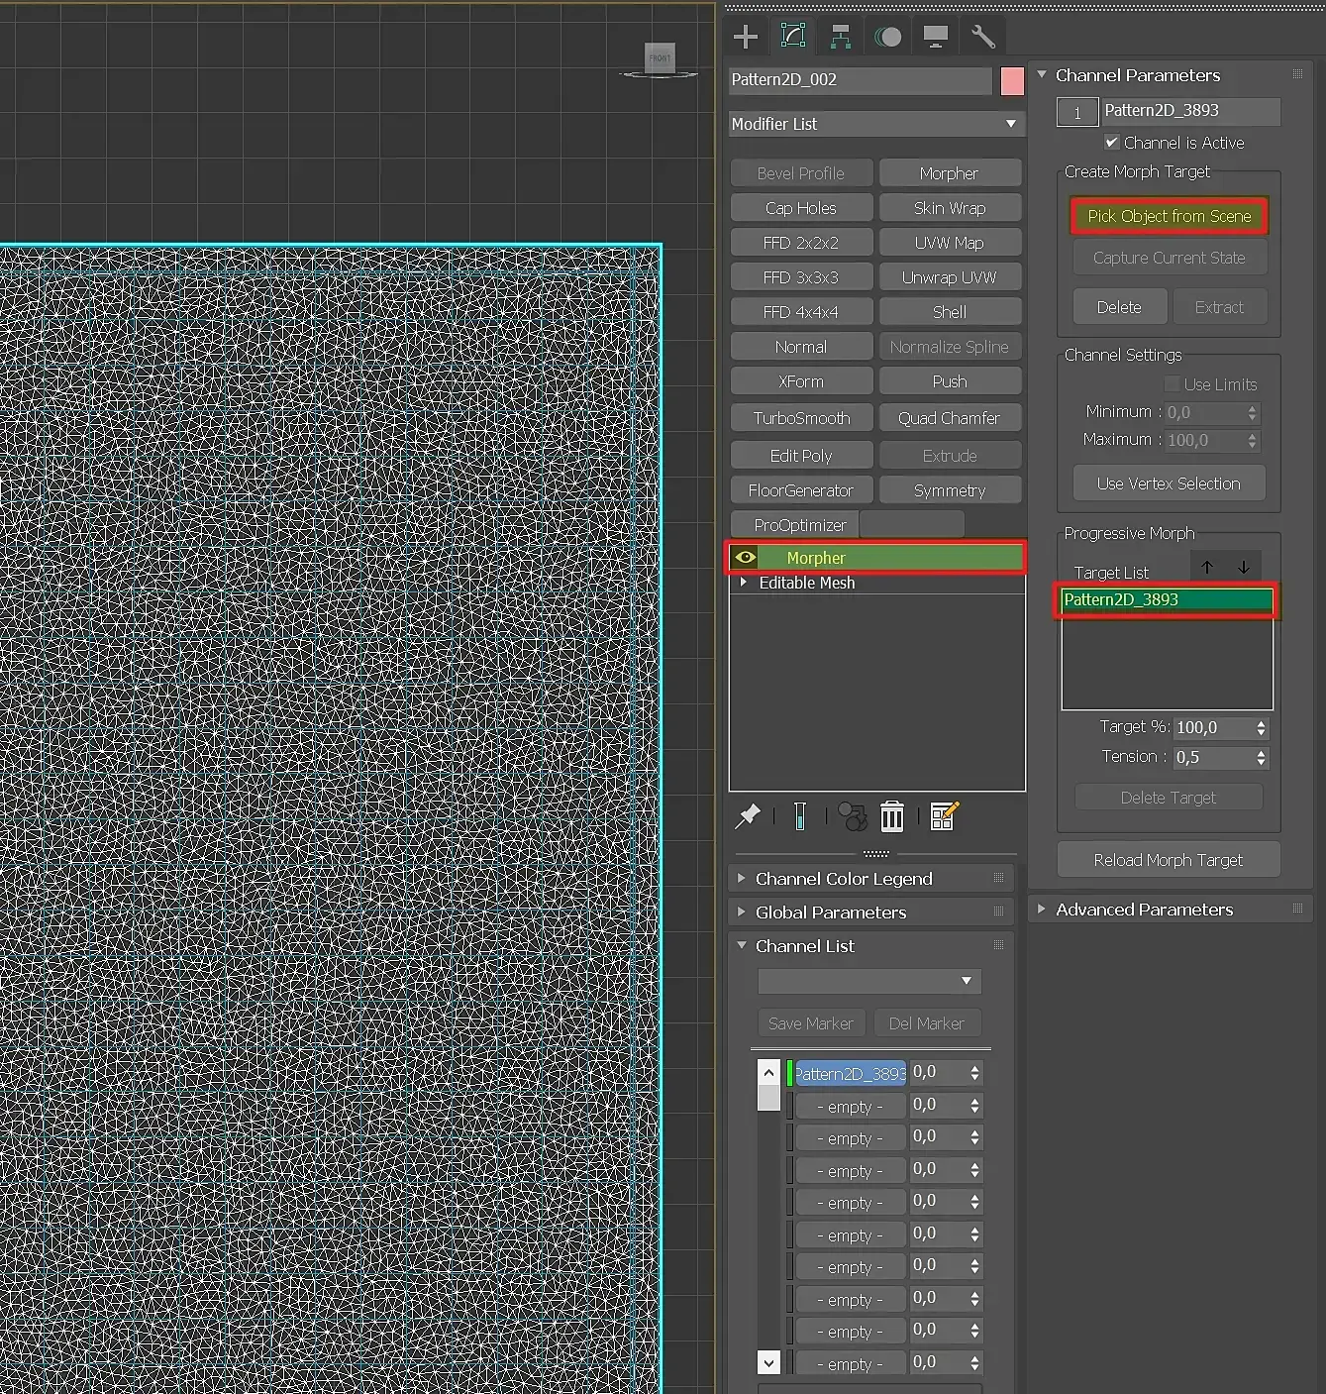Toggle Morpher modifier eye visibility
The height and width of the screenshot is (1394, 1326).
pos(746,558)
